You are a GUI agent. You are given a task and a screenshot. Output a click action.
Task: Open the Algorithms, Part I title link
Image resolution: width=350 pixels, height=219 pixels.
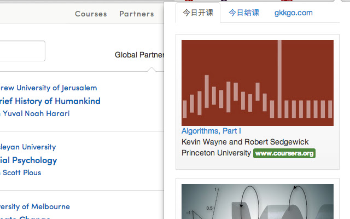tap(211, 131)
